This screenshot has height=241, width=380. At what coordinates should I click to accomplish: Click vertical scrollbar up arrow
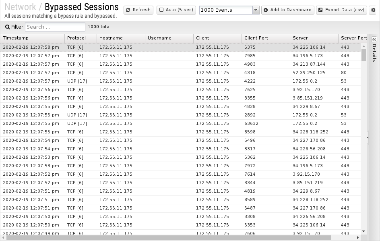pyautogui.click(x=363, y=46)
